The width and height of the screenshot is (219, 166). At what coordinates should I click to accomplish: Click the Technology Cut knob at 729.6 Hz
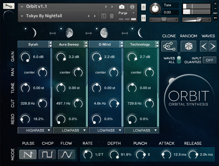pos(150,104)
